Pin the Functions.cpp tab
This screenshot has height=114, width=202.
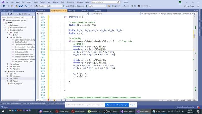(63, 11)
